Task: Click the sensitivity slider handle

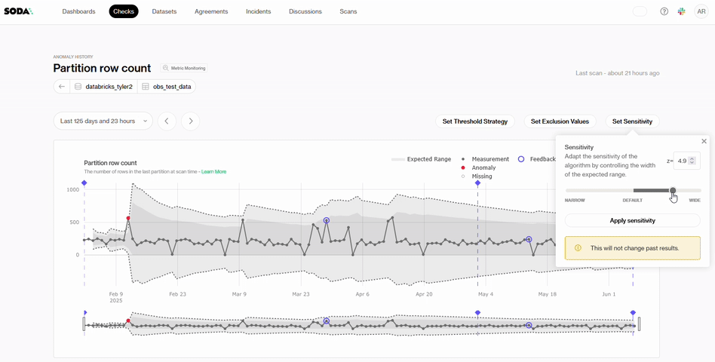Action: coord(673,191)
